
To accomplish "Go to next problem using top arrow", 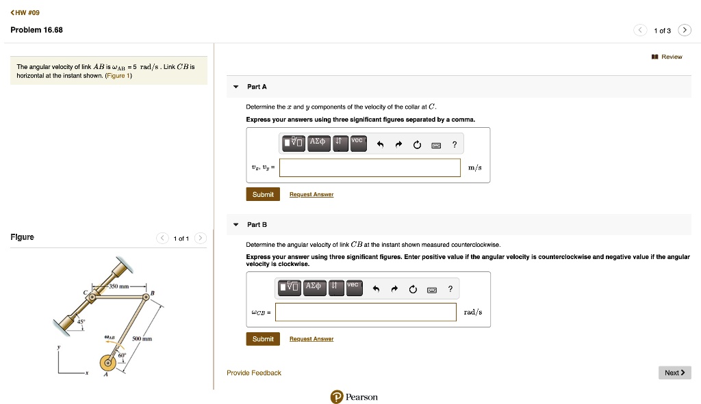I will (x=685, y=30).
